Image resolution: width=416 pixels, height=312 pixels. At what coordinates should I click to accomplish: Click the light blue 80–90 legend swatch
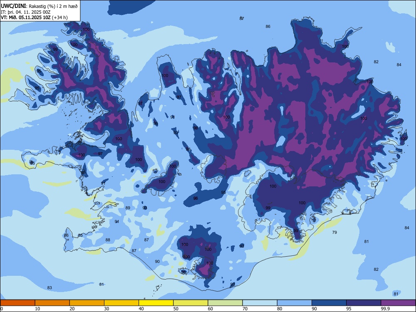point(295,303)
